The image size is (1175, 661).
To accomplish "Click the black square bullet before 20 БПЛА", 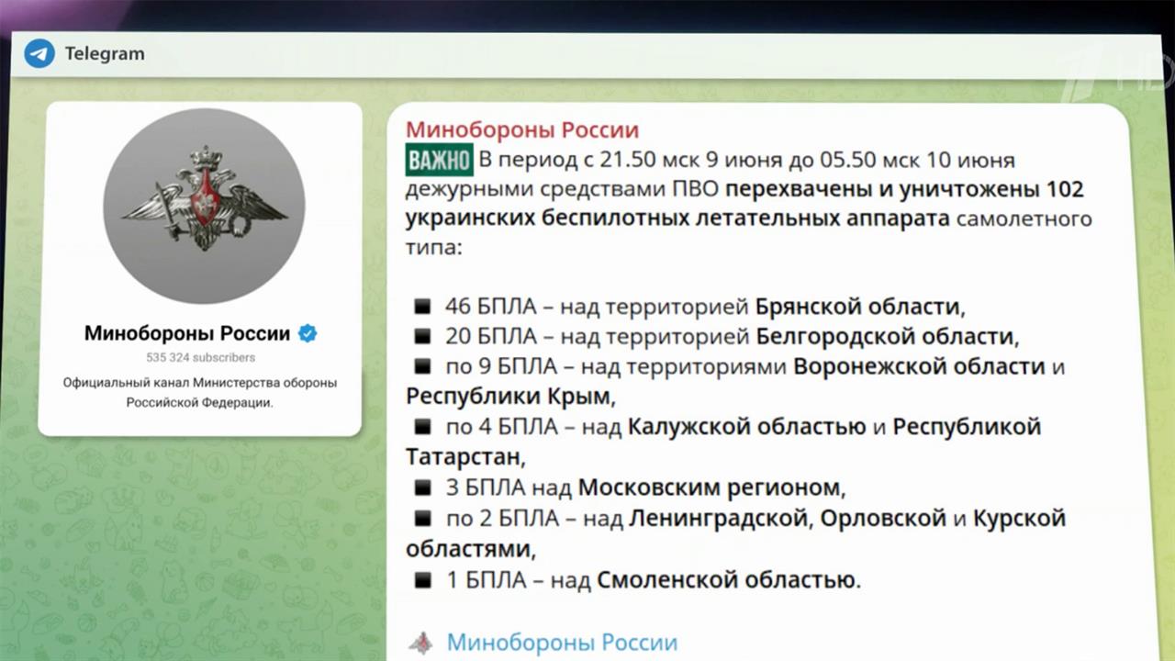I will coord(422,337).
